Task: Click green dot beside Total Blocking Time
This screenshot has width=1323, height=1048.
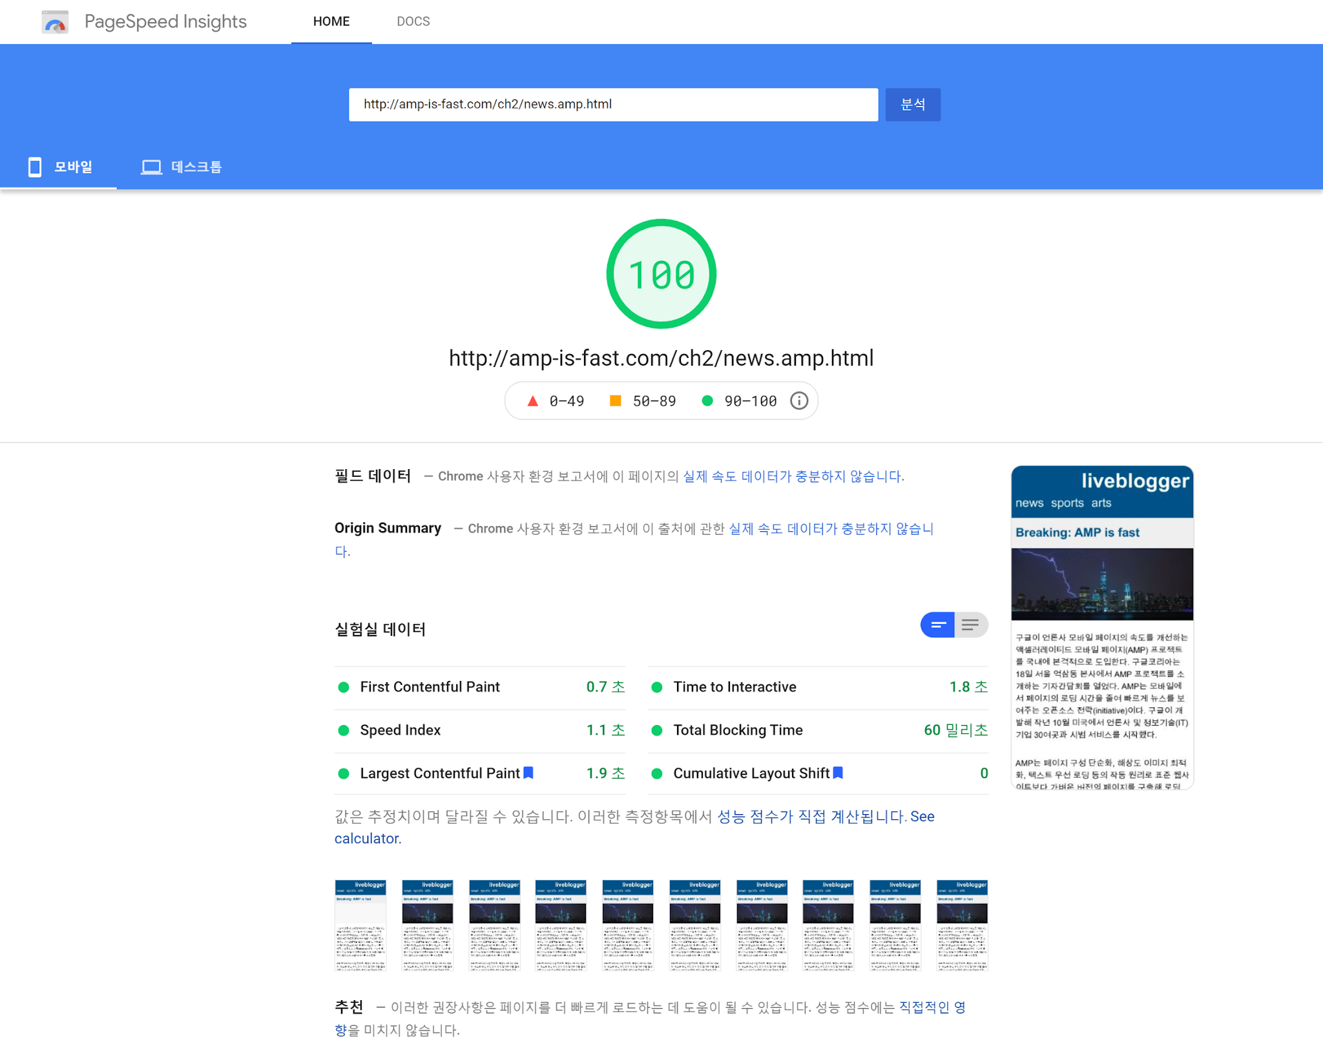Action: pos(657,731)
